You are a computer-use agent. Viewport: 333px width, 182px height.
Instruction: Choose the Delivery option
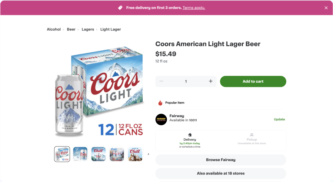(190, 140)
